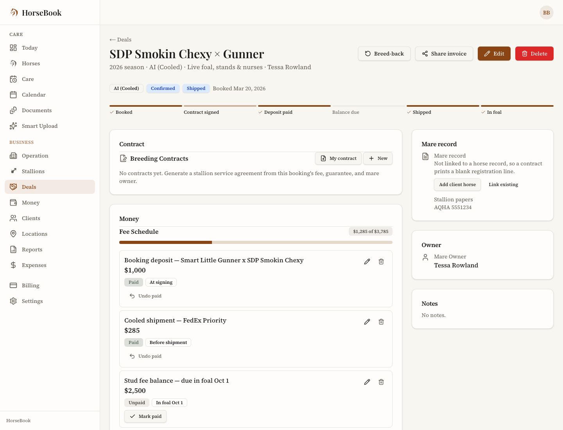This screenshot has width=563, height=430.
Task: Open the Care page
Action: [50, 79]
